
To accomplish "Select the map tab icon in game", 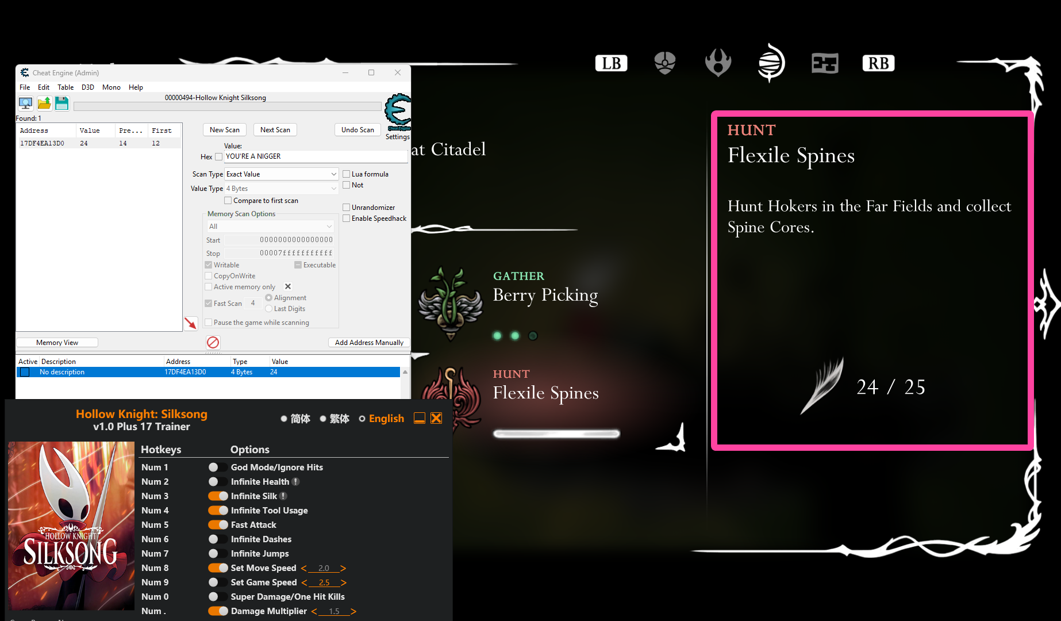I will coord(825,63).
